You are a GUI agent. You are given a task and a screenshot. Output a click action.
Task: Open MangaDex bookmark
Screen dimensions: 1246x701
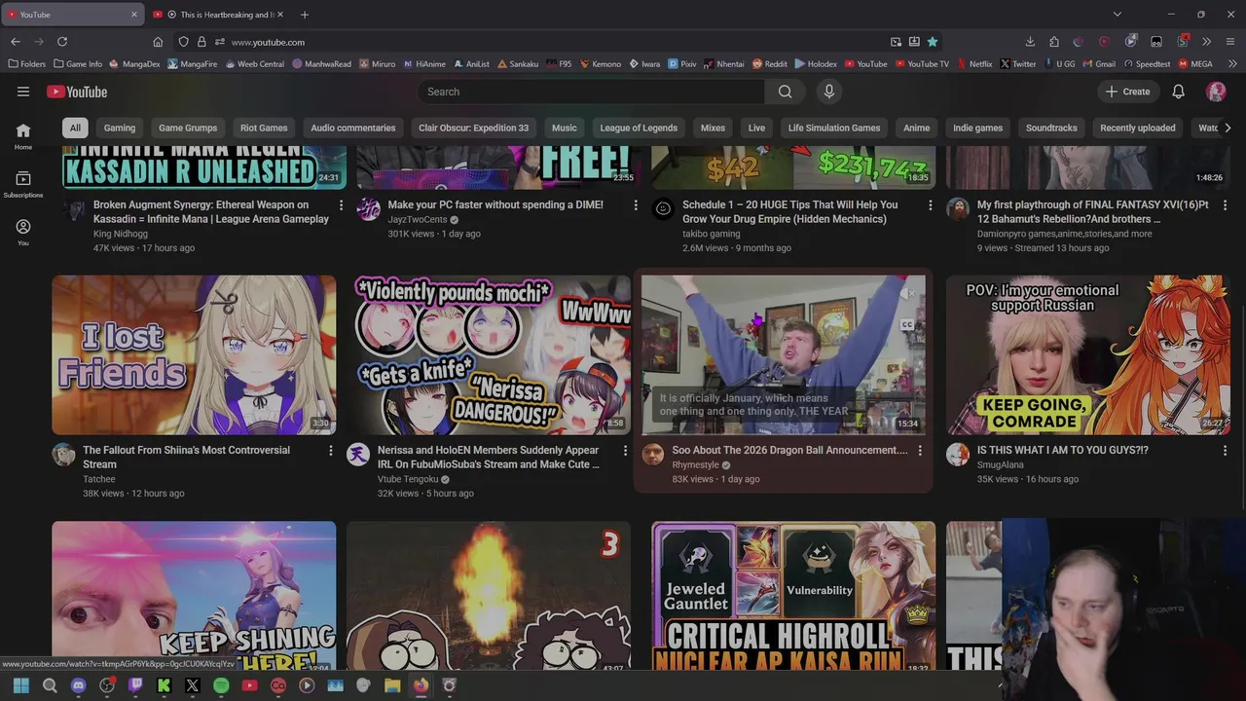click(x=134, y=64)
